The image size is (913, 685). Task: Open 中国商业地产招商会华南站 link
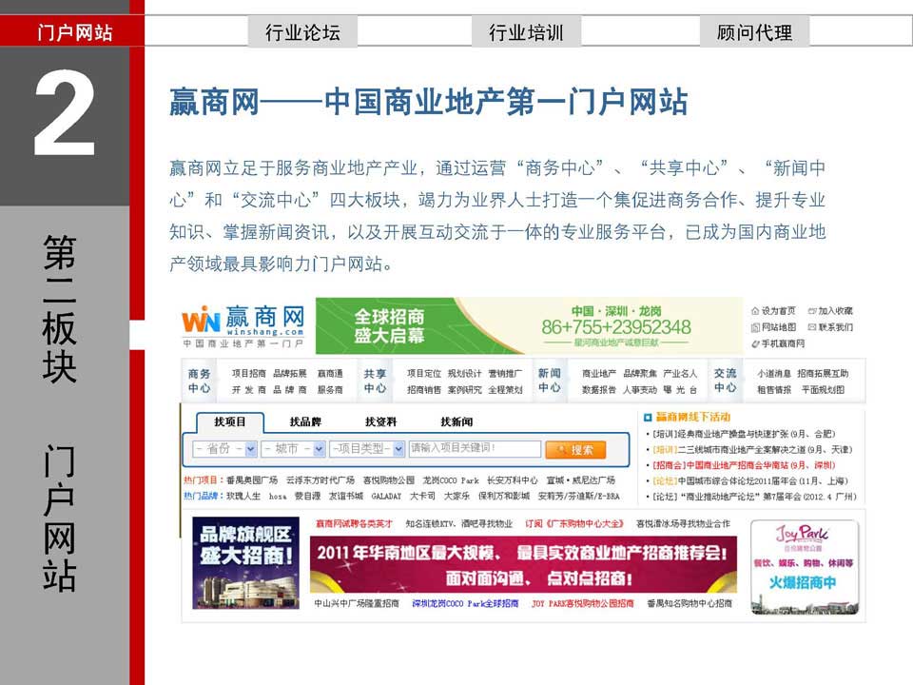pyautogui.click(x=744, y=465)
